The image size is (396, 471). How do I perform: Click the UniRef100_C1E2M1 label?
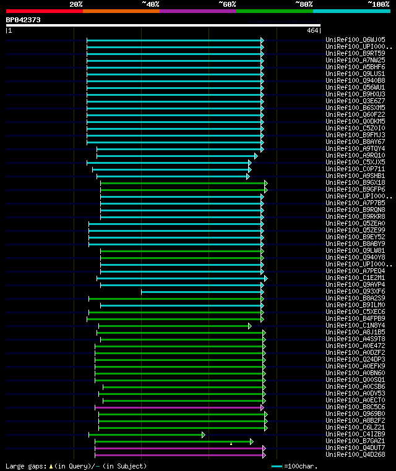(355, 278)
